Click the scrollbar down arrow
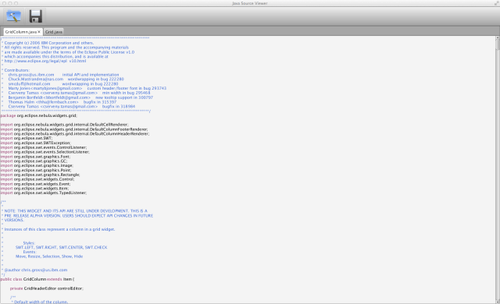The image size is (500, 304). (x=498, y=302)
